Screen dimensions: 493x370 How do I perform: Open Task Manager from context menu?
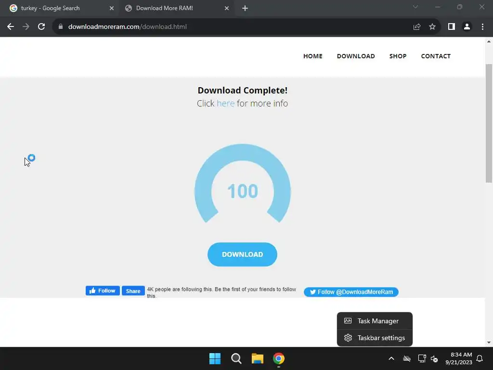tap(375, 321)
